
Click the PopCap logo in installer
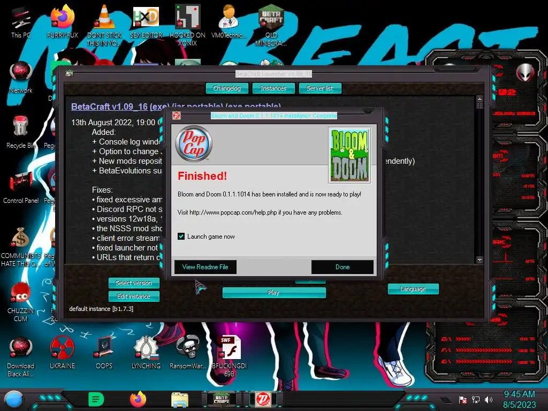coord(194,143)
